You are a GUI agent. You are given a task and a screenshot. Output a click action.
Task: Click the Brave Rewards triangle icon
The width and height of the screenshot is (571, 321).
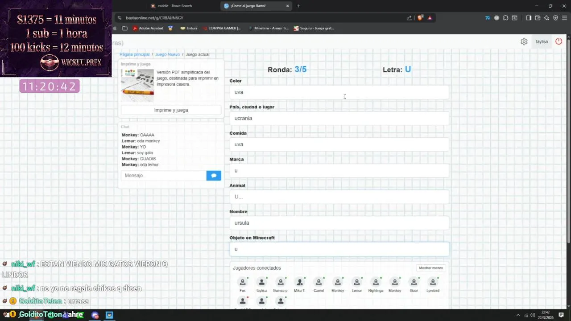(430, 18)
